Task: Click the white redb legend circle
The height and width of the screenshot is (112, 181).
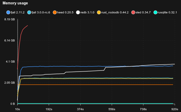Action: 78,12
